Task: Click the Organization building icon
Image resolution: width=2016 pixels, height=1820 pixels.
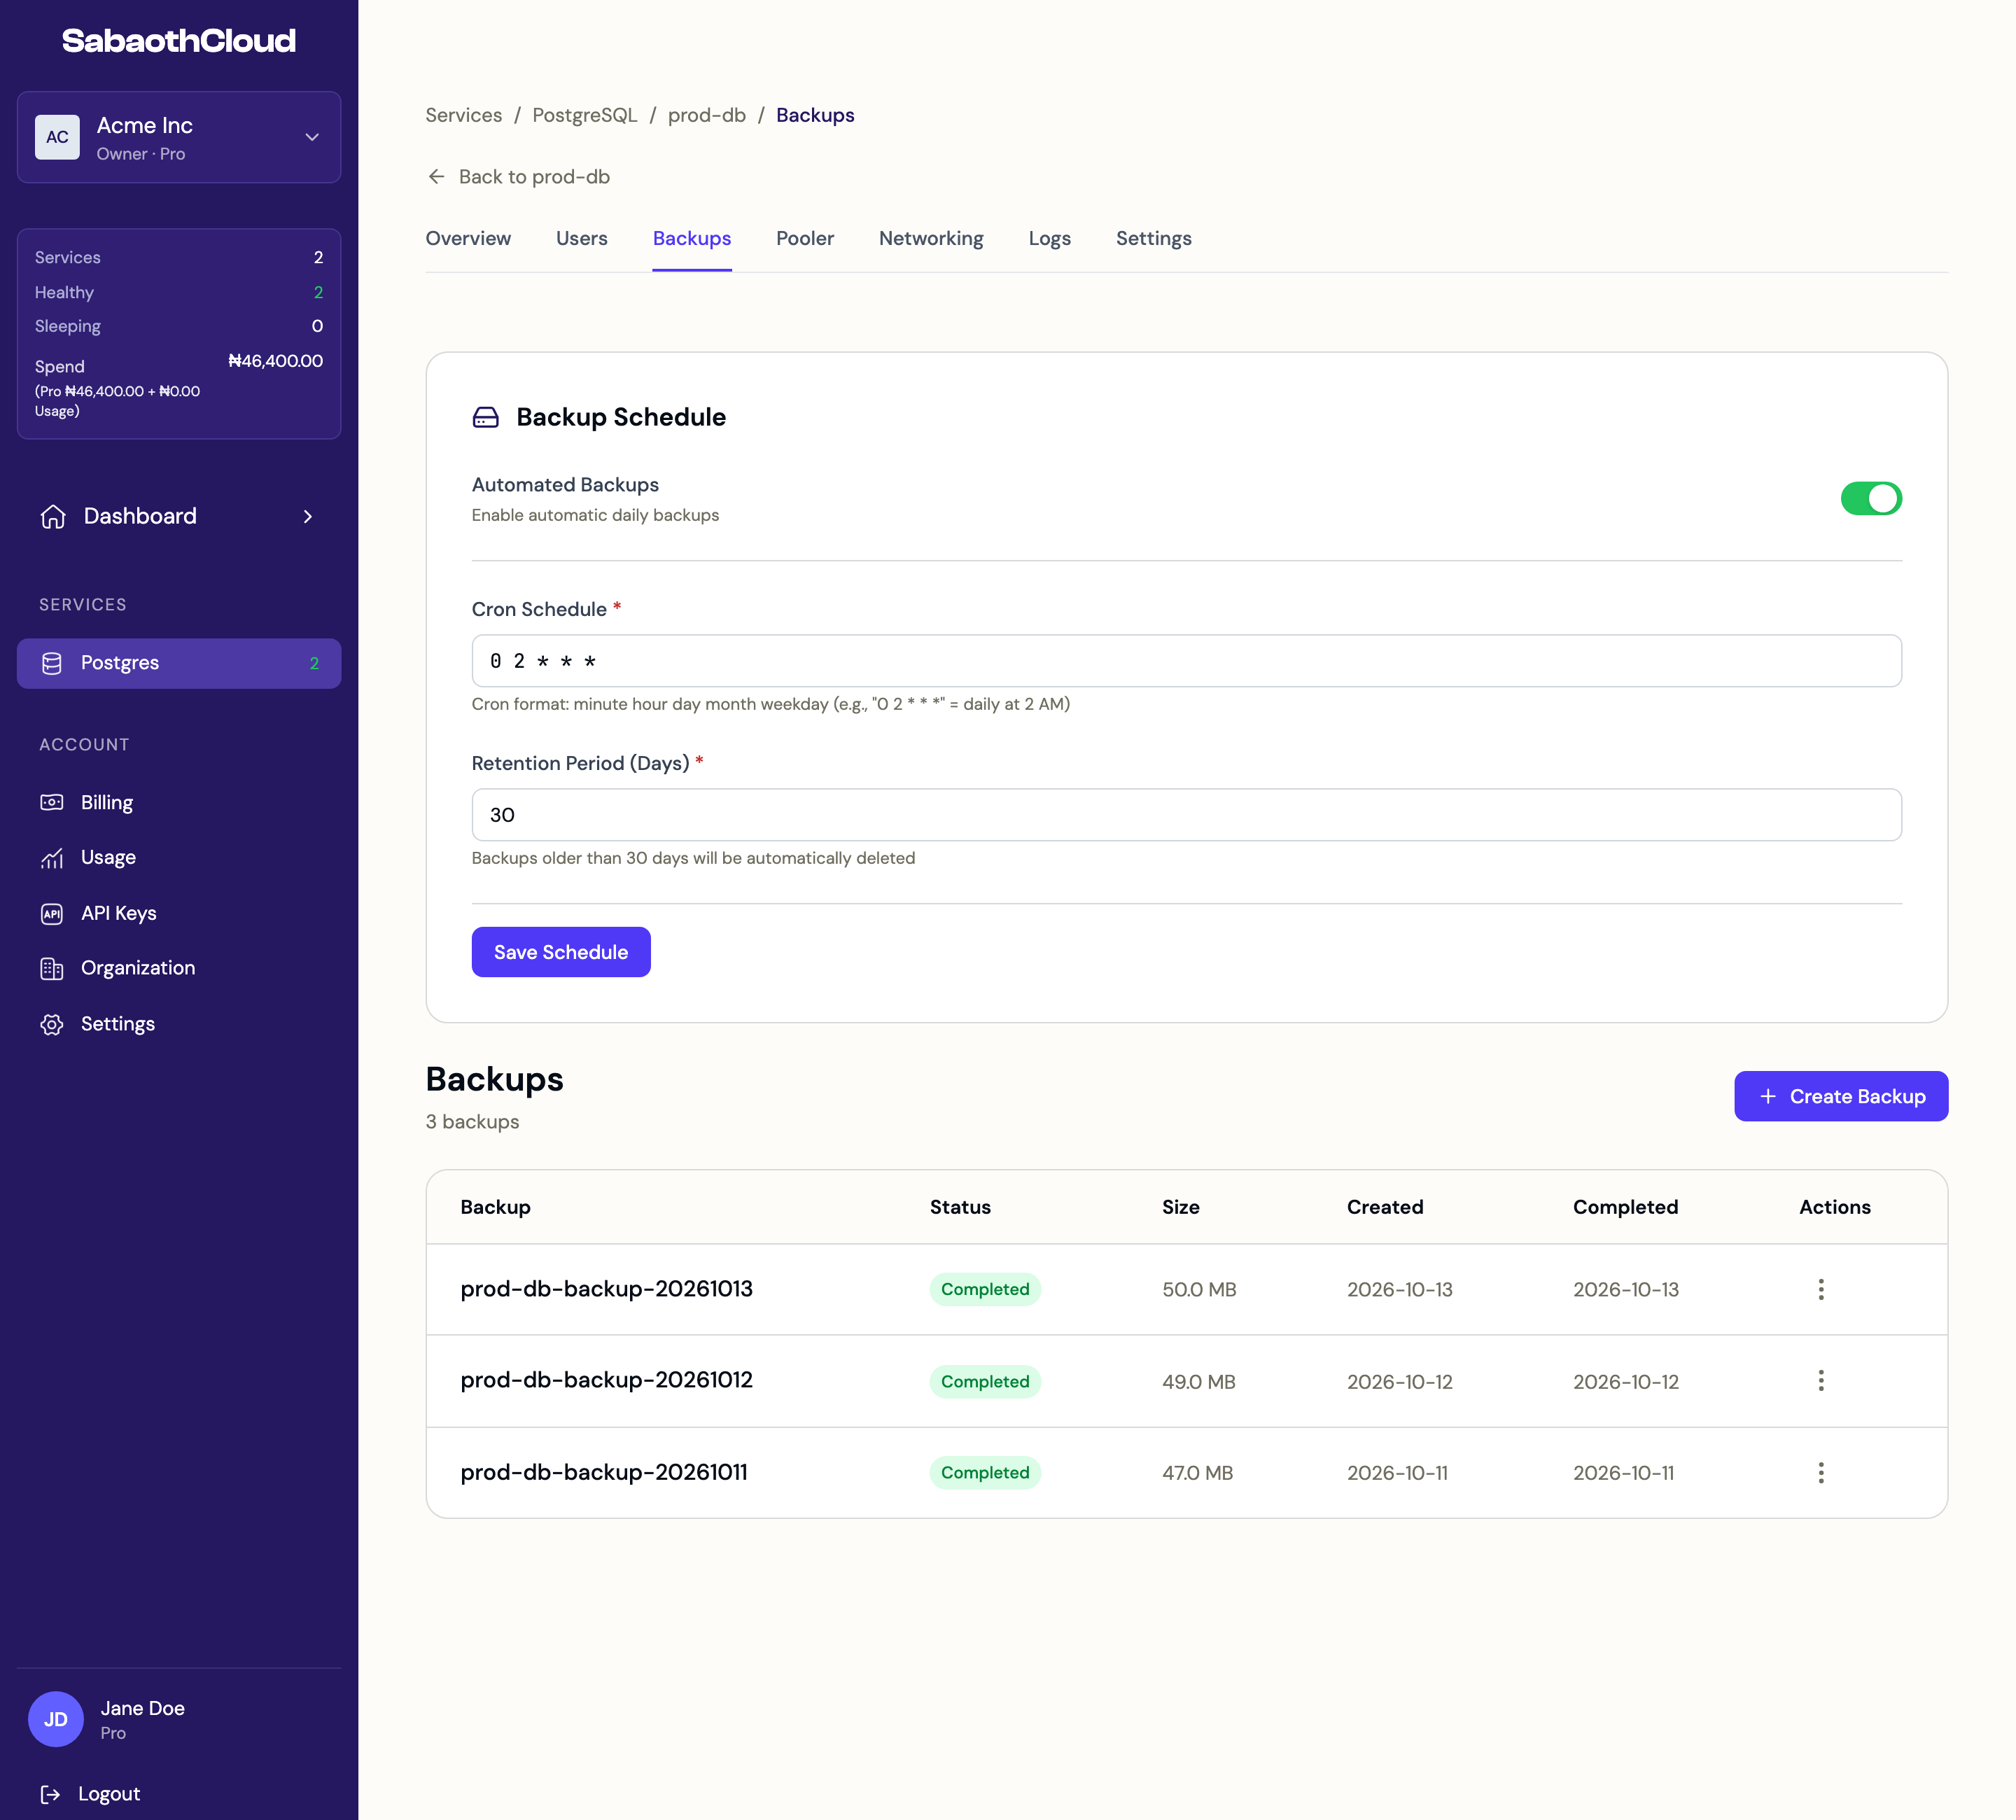Action: point(52,968)
